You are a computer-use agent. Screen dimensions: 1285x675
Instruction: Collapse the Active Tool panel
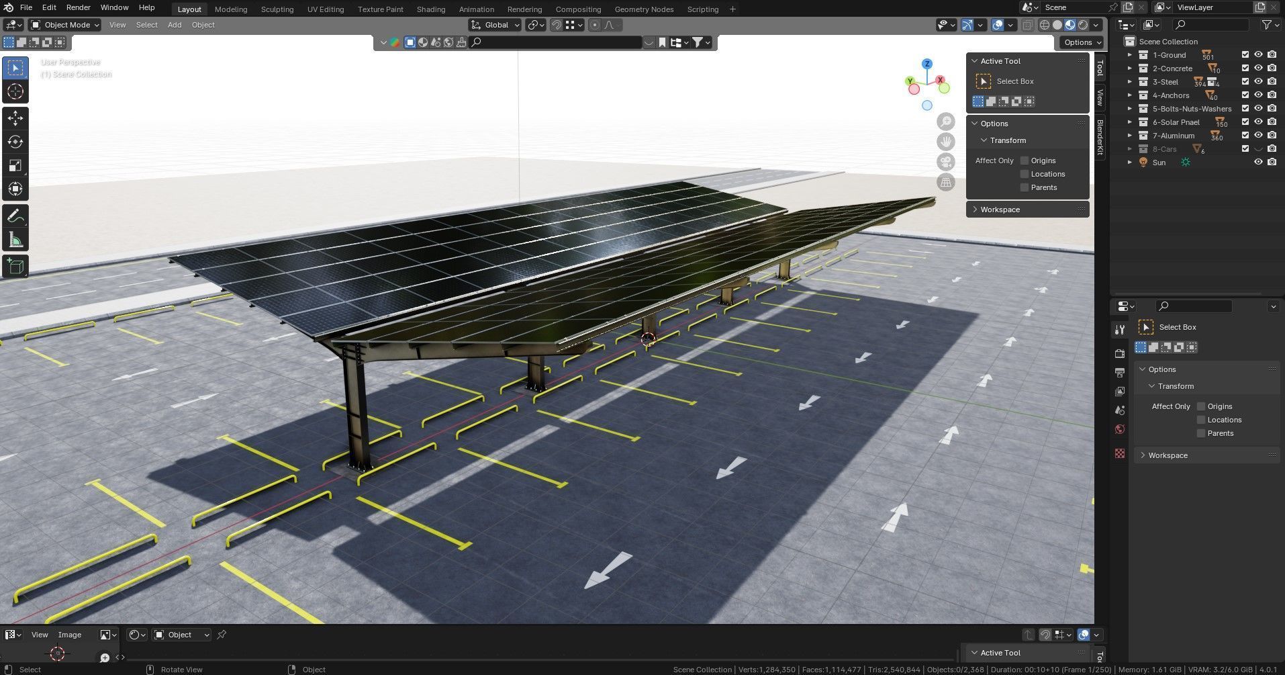(975, 61)
